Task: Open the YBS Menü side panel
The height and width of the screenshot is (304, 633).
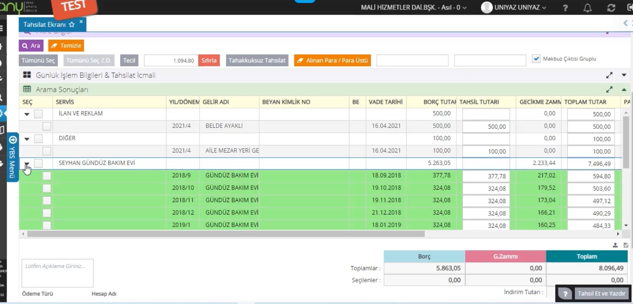Action: click(x=13, y=157)
